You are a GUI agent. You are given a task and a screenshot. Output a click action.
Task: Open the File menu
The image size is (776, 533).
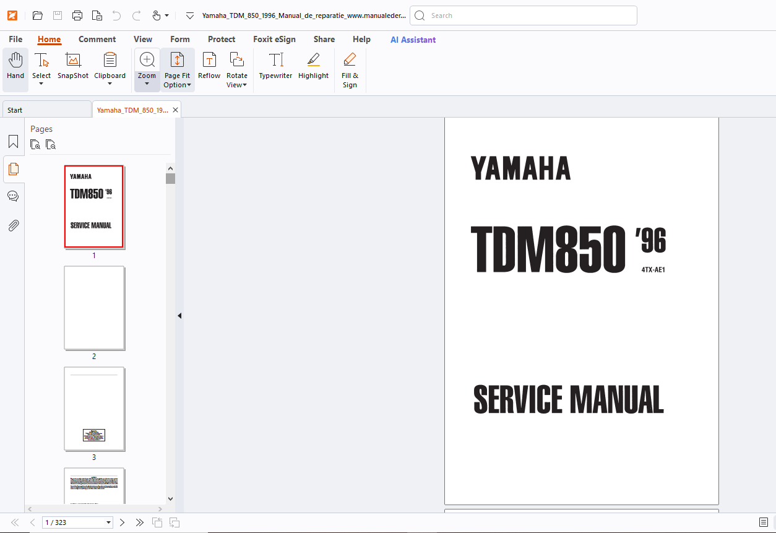15,39
